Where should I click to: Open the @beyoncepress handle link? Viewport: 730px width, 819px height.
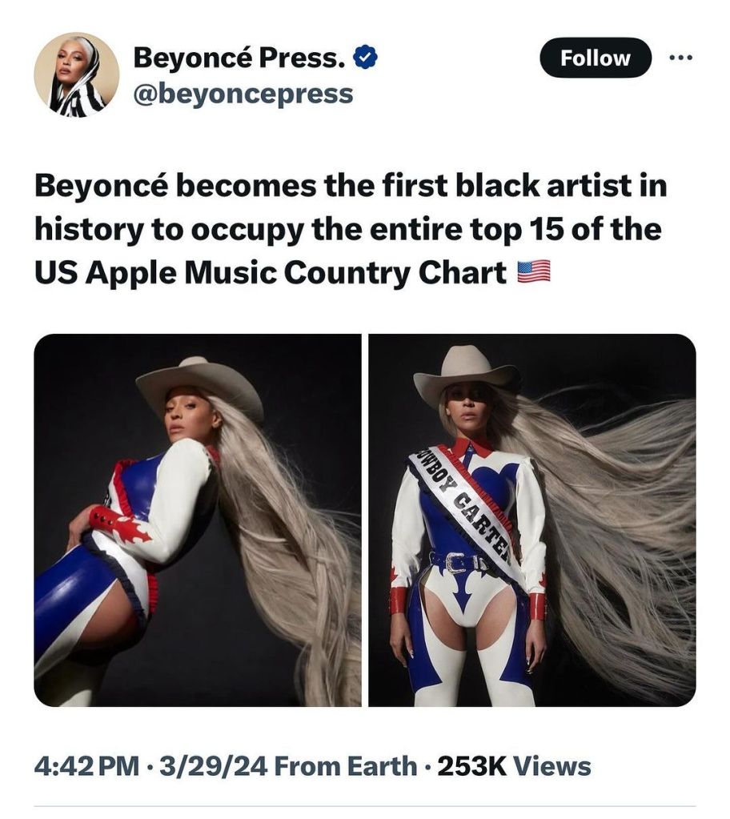(243, 94)
